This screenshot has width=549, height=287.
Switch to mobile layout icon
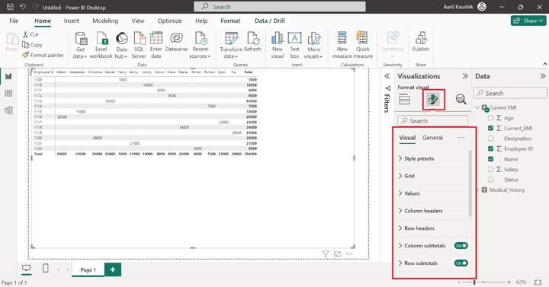tap(45, 269)
